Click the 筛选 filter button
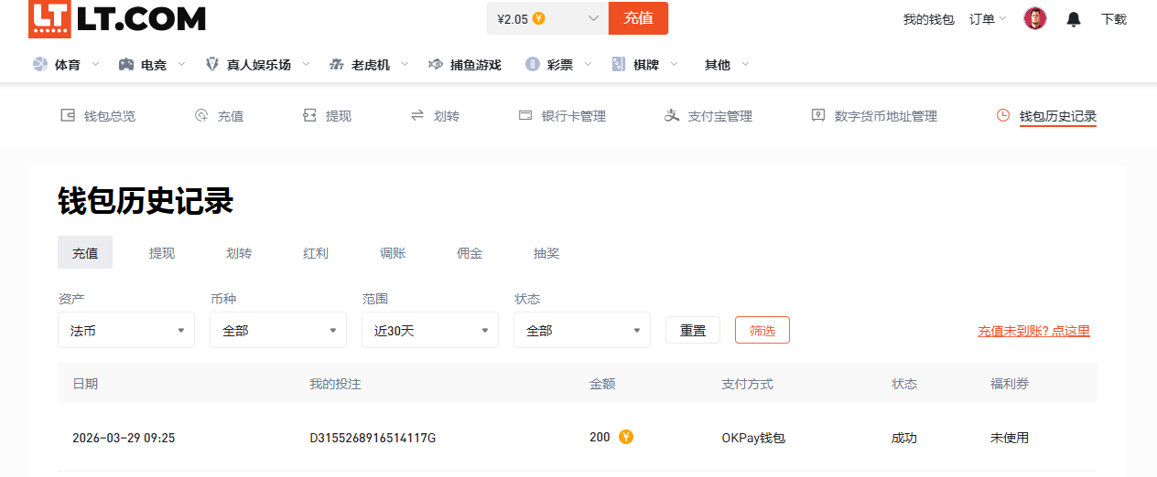Viewport: 1157px width, 477px height. tap(762, 330)
